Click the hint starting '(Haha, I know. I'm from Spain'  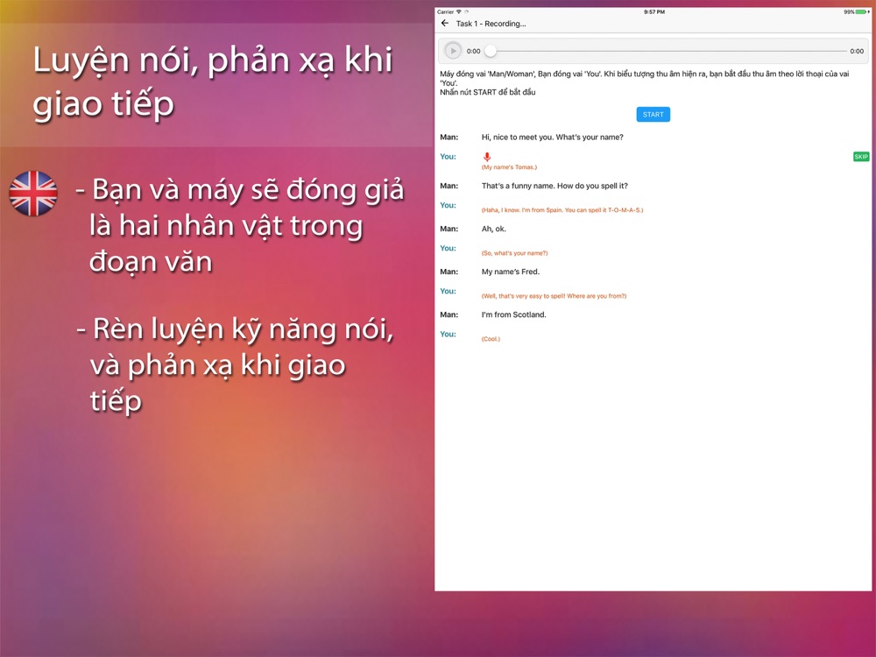[562, 210]
